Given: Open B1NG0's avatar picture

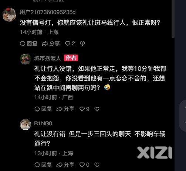Looking at the screenshot, I should point(26,125).
